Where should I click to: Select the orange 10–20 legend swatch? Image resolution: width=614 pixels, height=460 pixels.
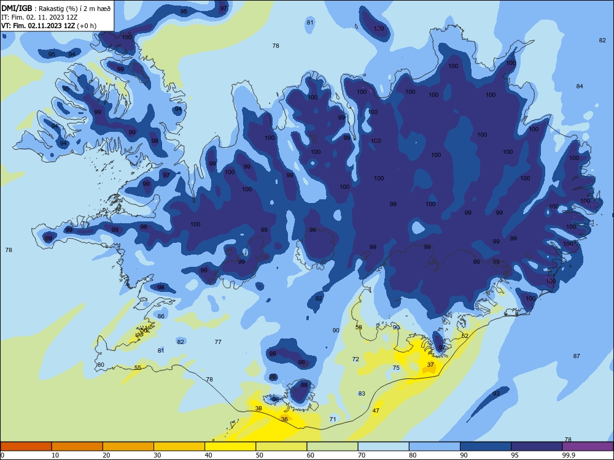click(77, 447)
